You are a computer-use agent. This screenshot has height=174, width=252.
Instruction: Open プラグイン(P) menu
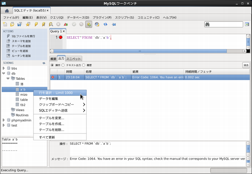coord(102,17)
